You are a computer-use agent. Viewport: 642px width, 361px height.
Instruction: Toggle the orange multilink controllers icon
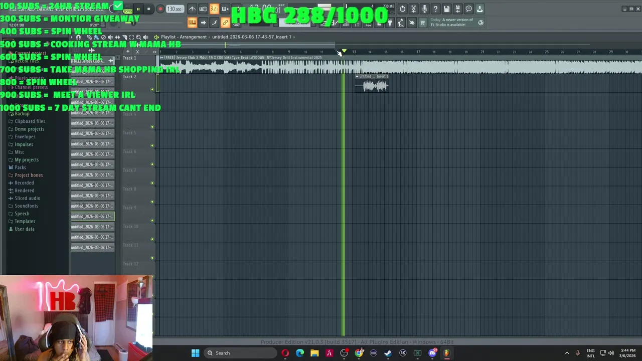[x=225, y=23]
